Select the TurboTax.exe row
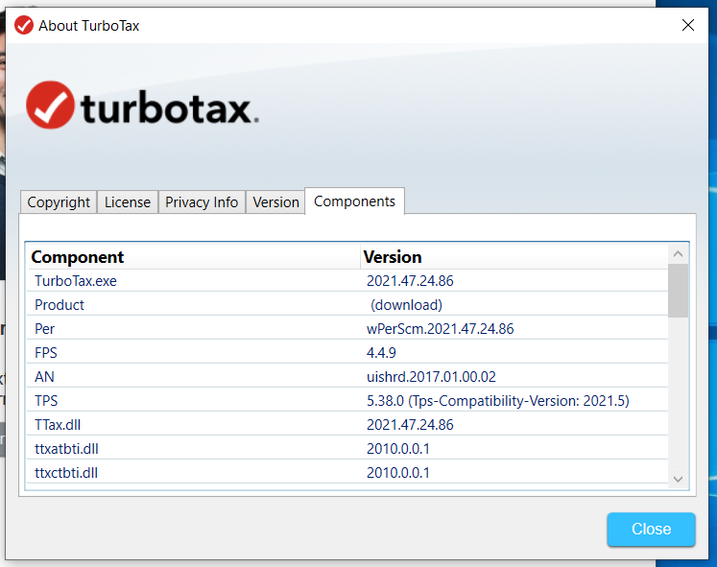The width and height of the screenshot is (717, 567). click(x=347, y=280)
